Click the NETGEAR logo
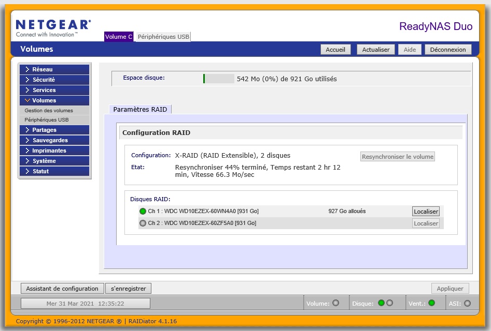This screenshot has width=491, height=331. 53,28
